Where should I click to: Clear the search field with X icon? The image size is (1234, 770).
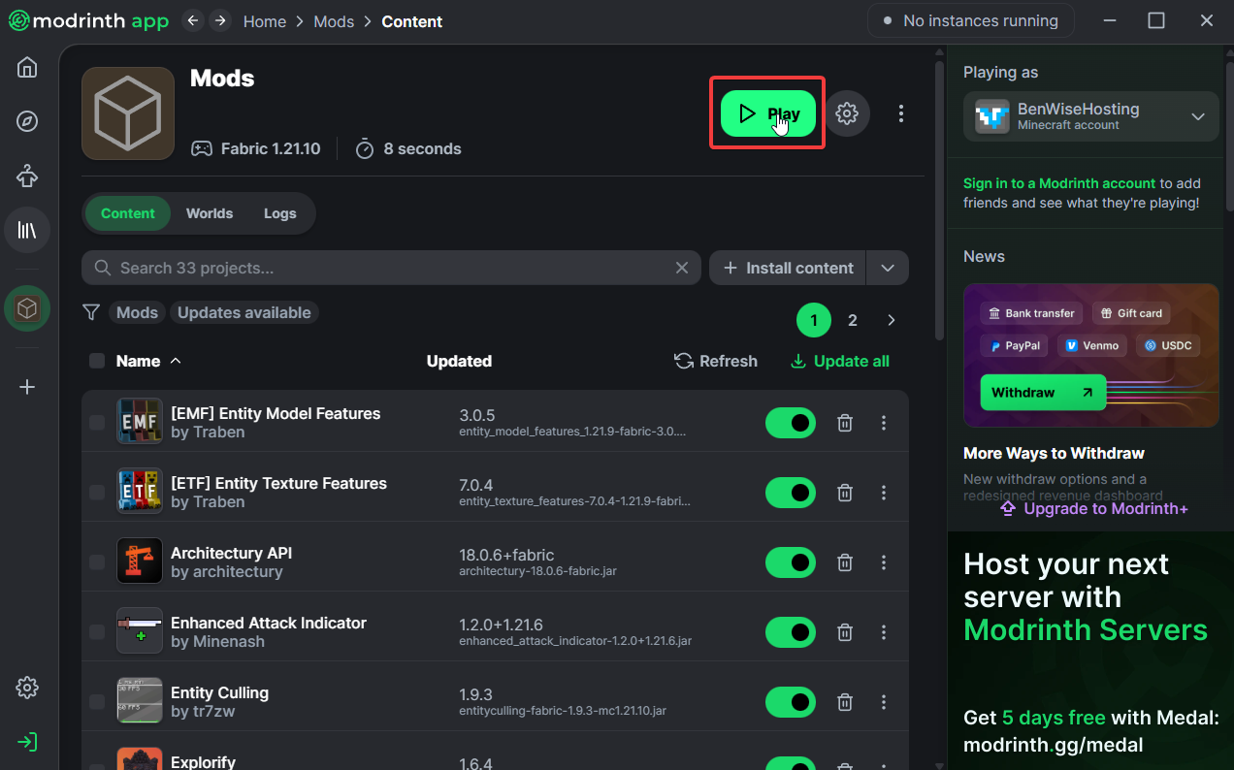tap(682, 268)
